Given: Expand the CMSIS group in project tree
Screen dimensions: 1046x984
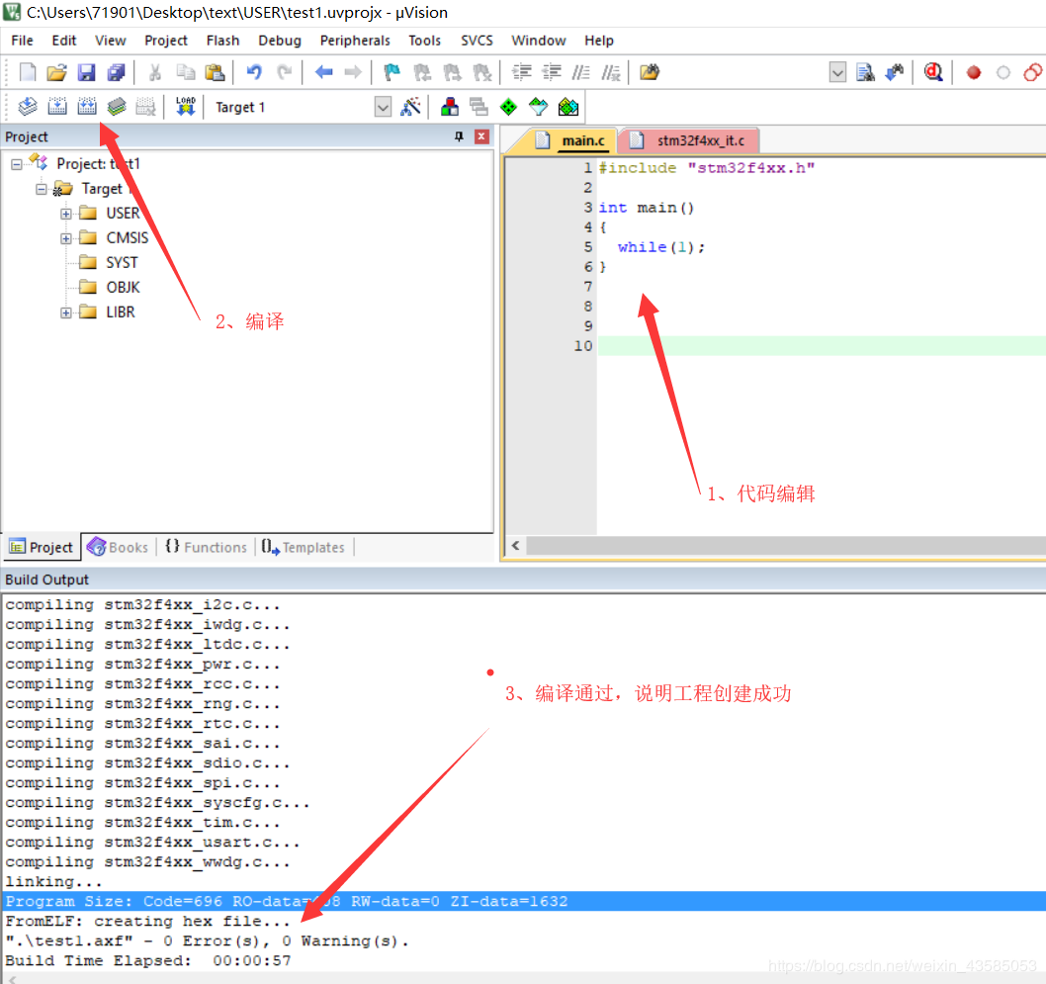Looking at the screenshot, I should 66,238.
